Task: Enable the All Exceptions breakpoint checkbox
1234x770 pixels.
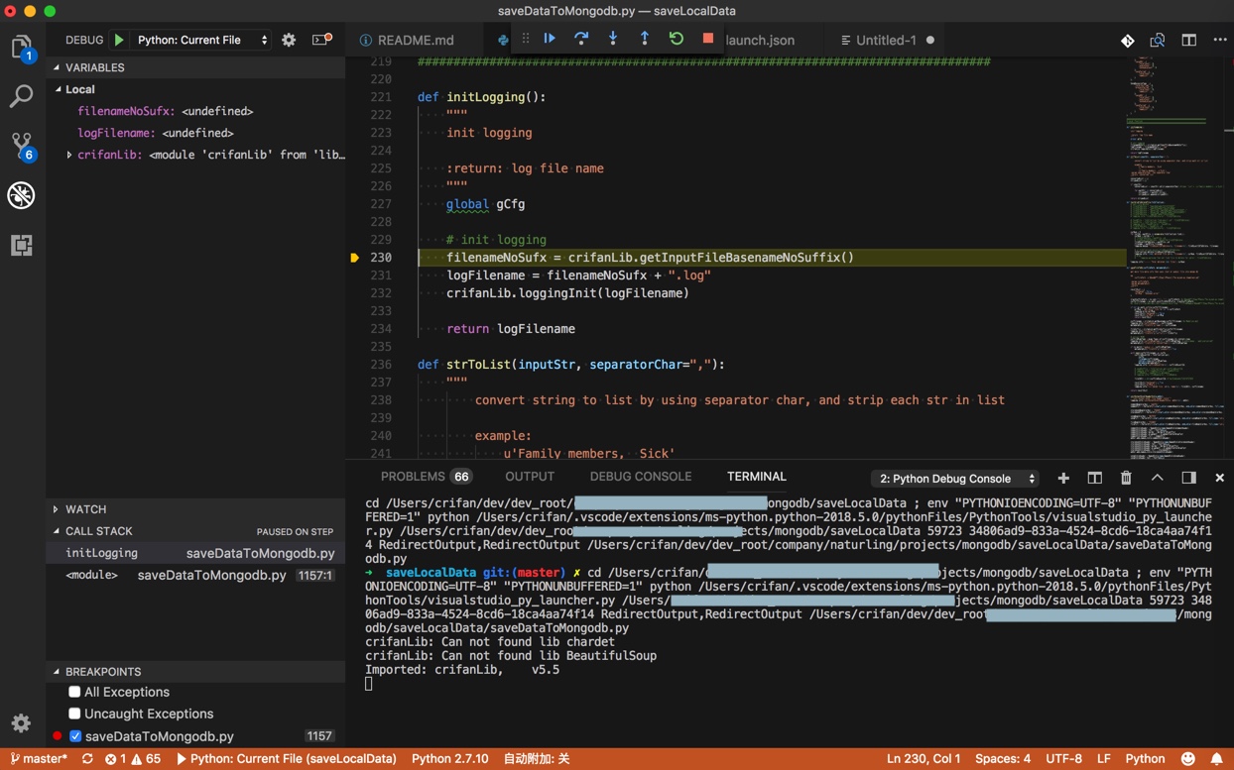Action: coord(74,692)
